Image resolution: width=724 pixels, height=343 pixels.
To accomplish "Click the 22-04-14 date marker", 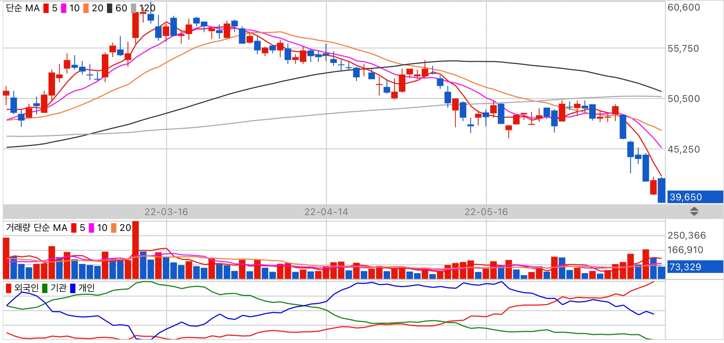I will (x=326, y=212).
